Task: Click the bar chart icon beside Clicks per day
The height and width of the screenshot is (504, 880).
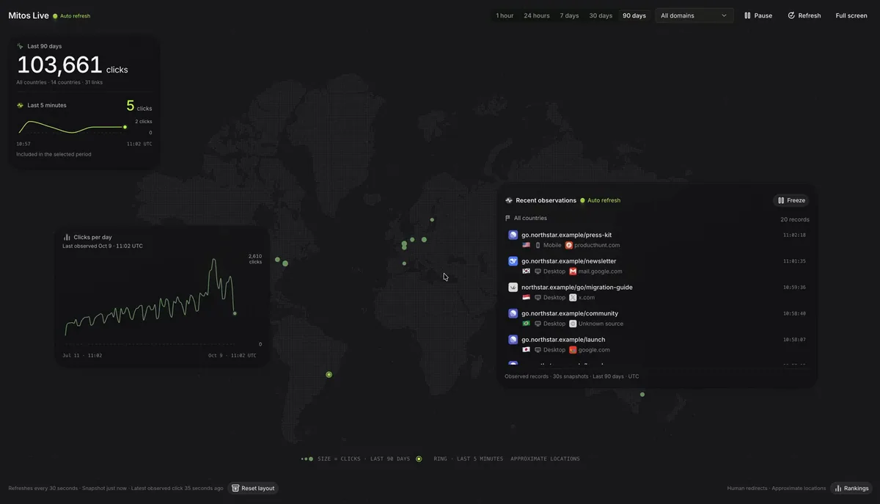Action: click(67, 237)
